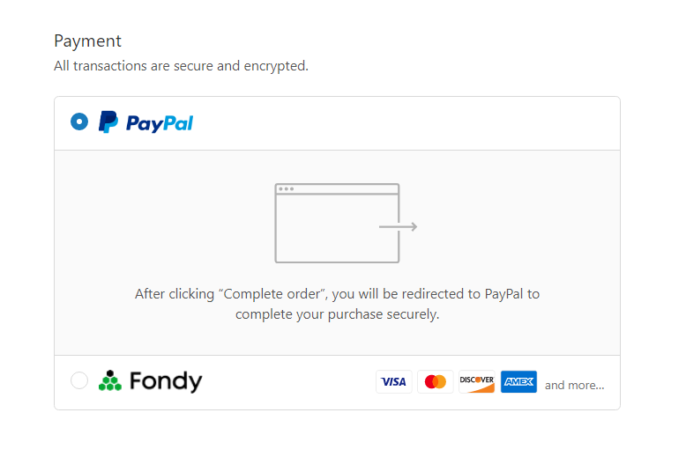Viewport: 686px width, 457px height.
Task: Click the Mastercard circles icon
Action: point(436,382)
